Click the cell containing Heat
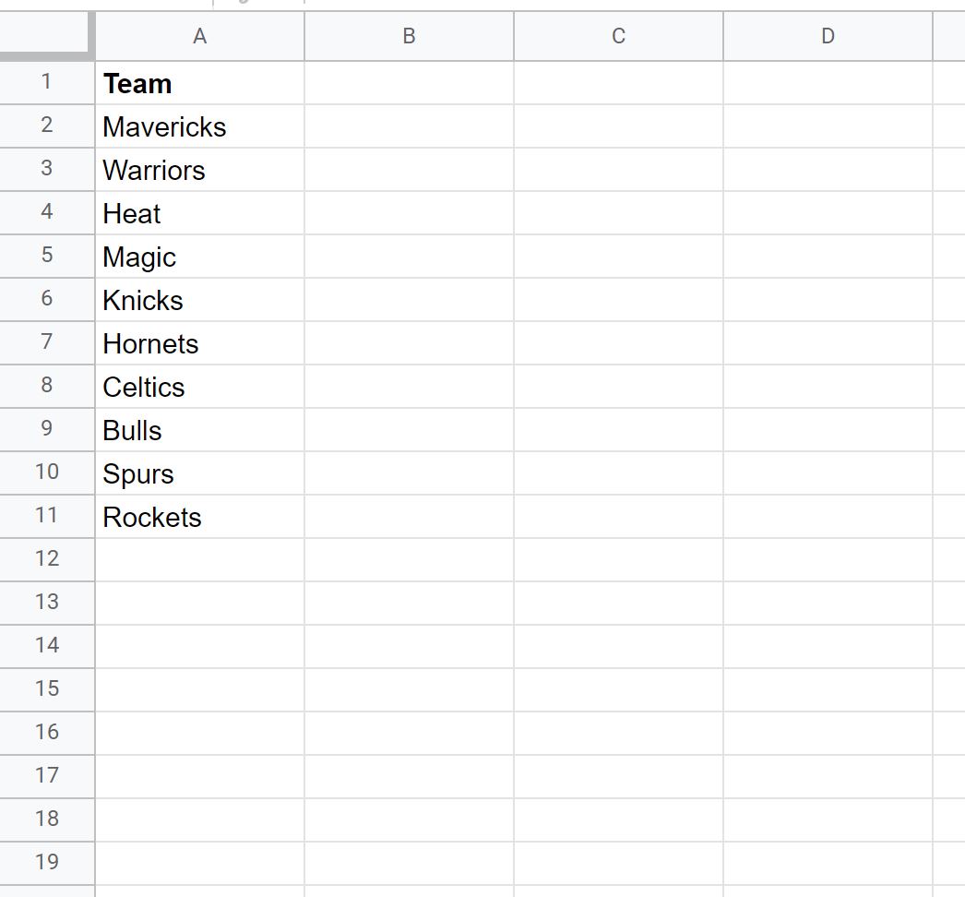This screenshot has height=897, width=965. [x=200, y=213]
